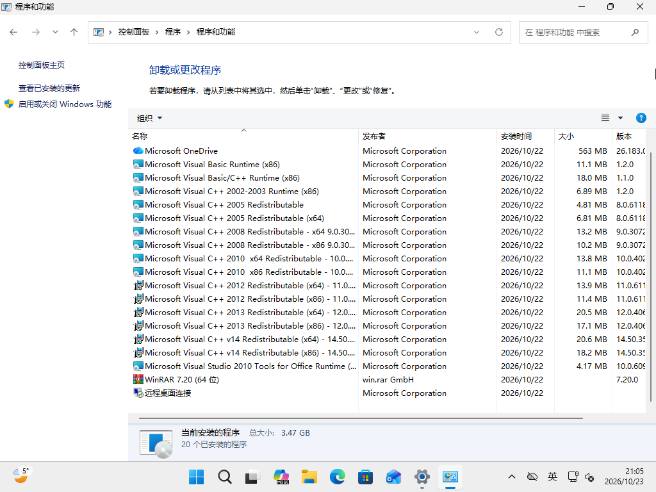Open 查看已安装的更新 link
This screenshot has width=656, height=492.
coord(49,88)
